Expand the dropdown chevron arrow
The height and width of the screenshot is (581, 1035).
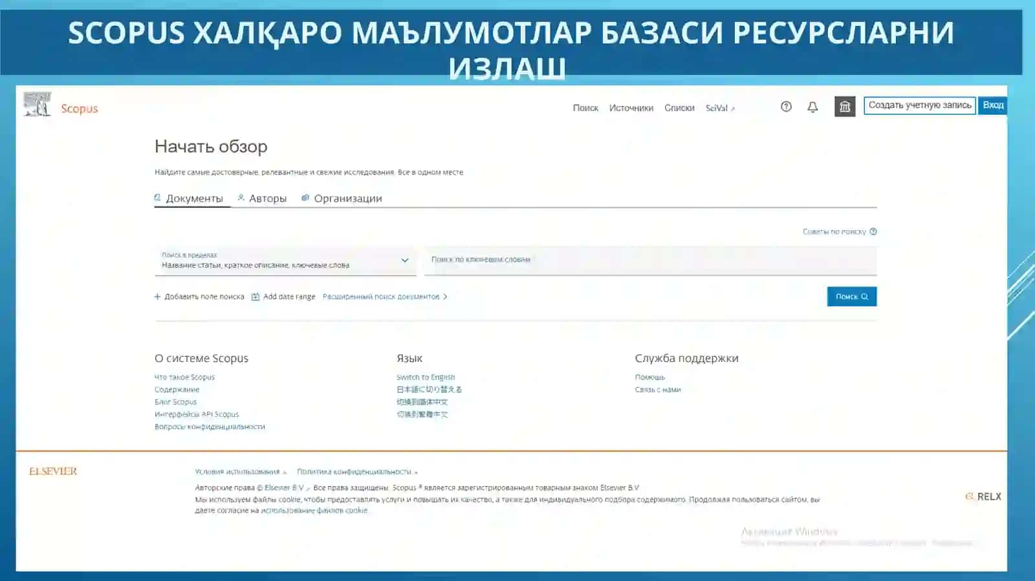pyautogui.click(x=405, y=260)
